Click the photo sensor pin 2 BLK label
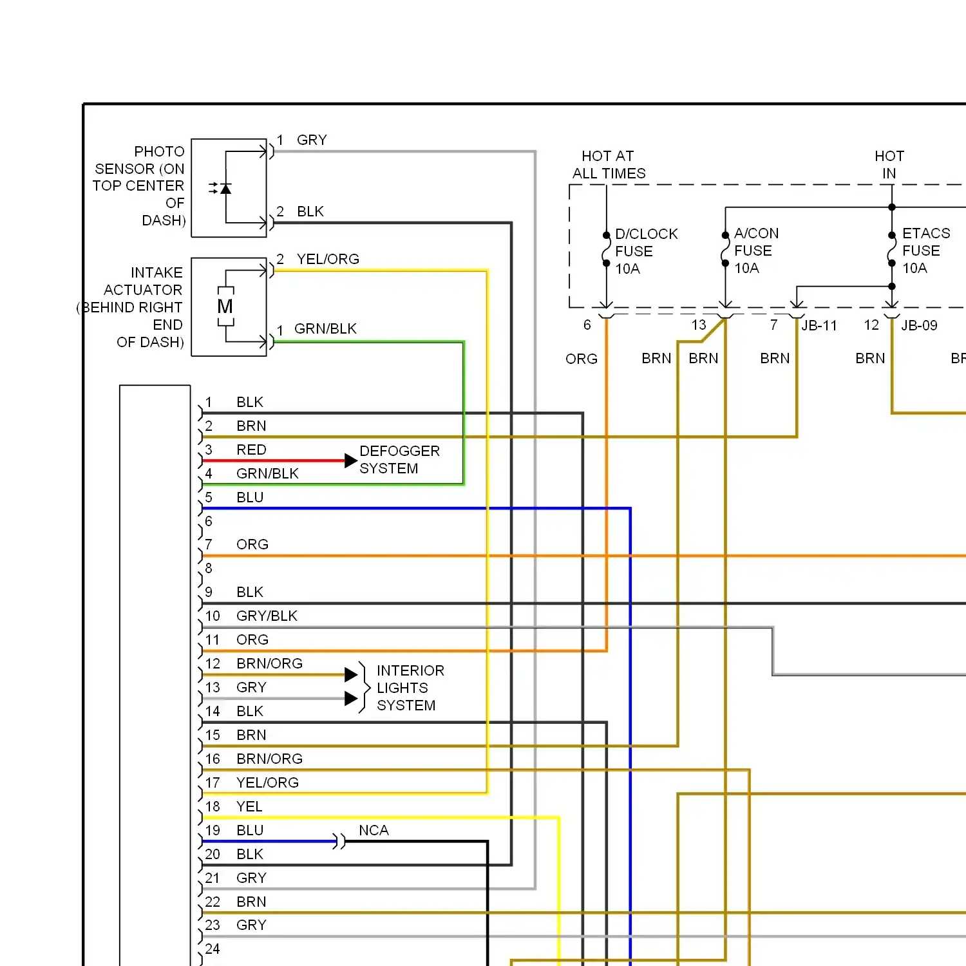Screen dimensions: 966x966 [x=310, y=211]
